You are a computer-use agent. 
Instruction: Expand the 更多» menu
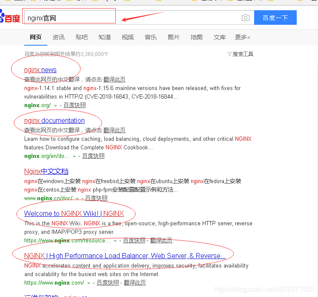coord(243,37)
